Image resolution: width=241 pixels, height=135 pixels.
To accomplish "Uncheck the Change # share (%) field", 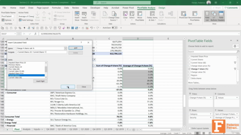I will click(x=189, y=69).
